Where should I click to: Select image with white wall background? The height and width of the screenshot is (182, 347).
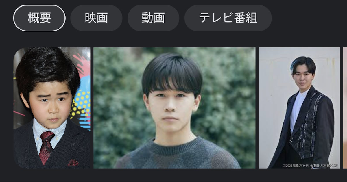coord(299,108)
